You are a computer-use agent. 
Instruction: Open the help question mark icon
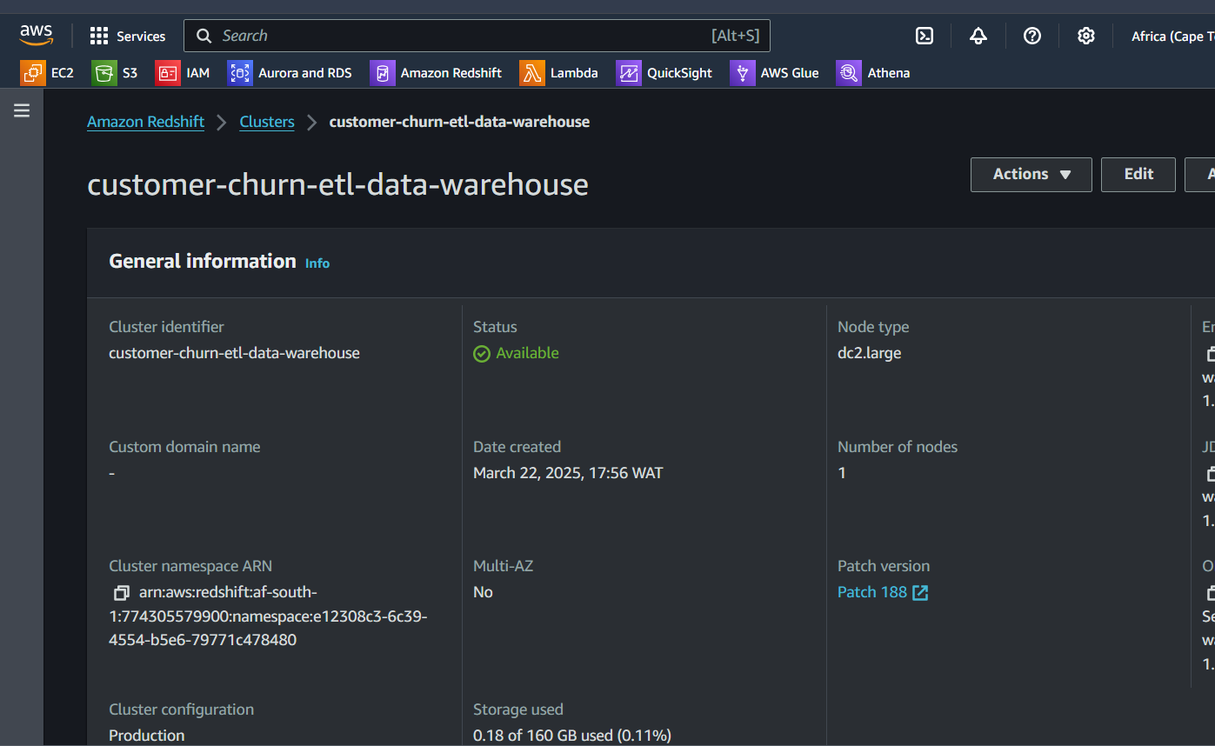[1032, 36]
